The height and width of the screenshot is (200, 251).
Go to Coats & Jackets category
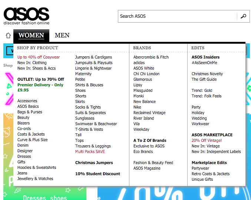31,134
